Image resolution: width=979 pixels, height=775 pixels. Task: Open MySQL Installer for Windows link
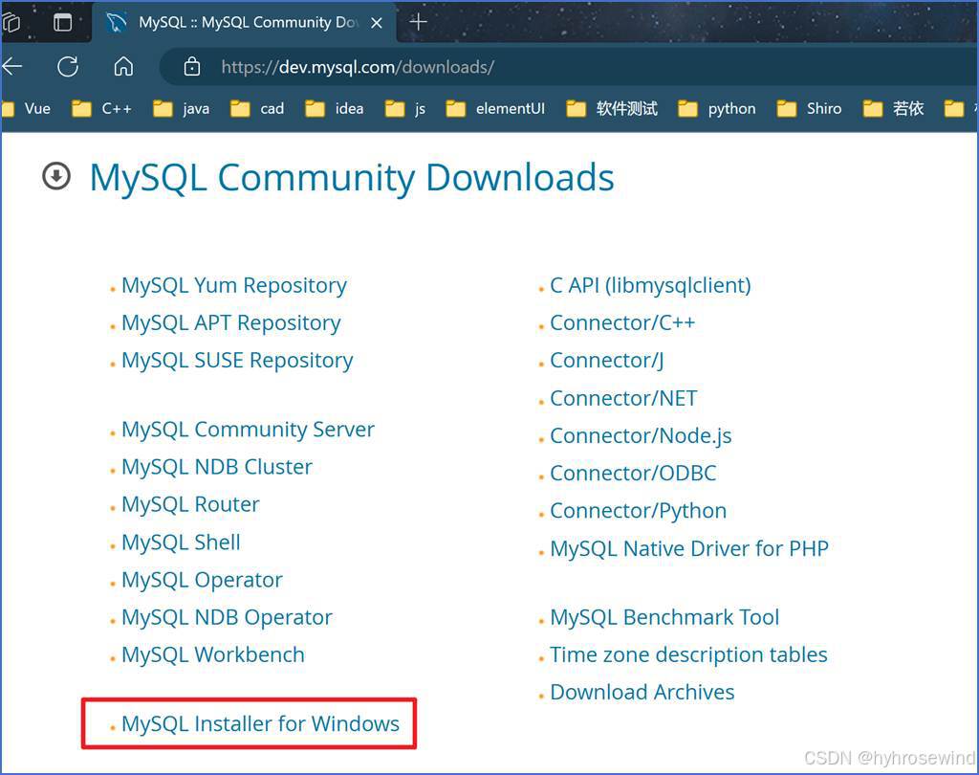260,723
